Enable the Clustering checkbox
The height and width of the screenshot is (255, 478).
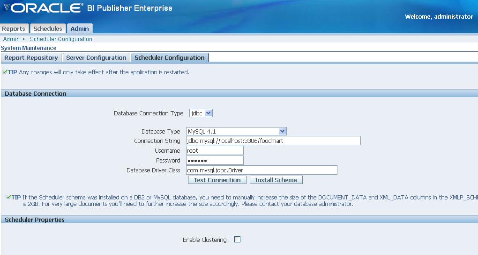(x=238, y=240)
